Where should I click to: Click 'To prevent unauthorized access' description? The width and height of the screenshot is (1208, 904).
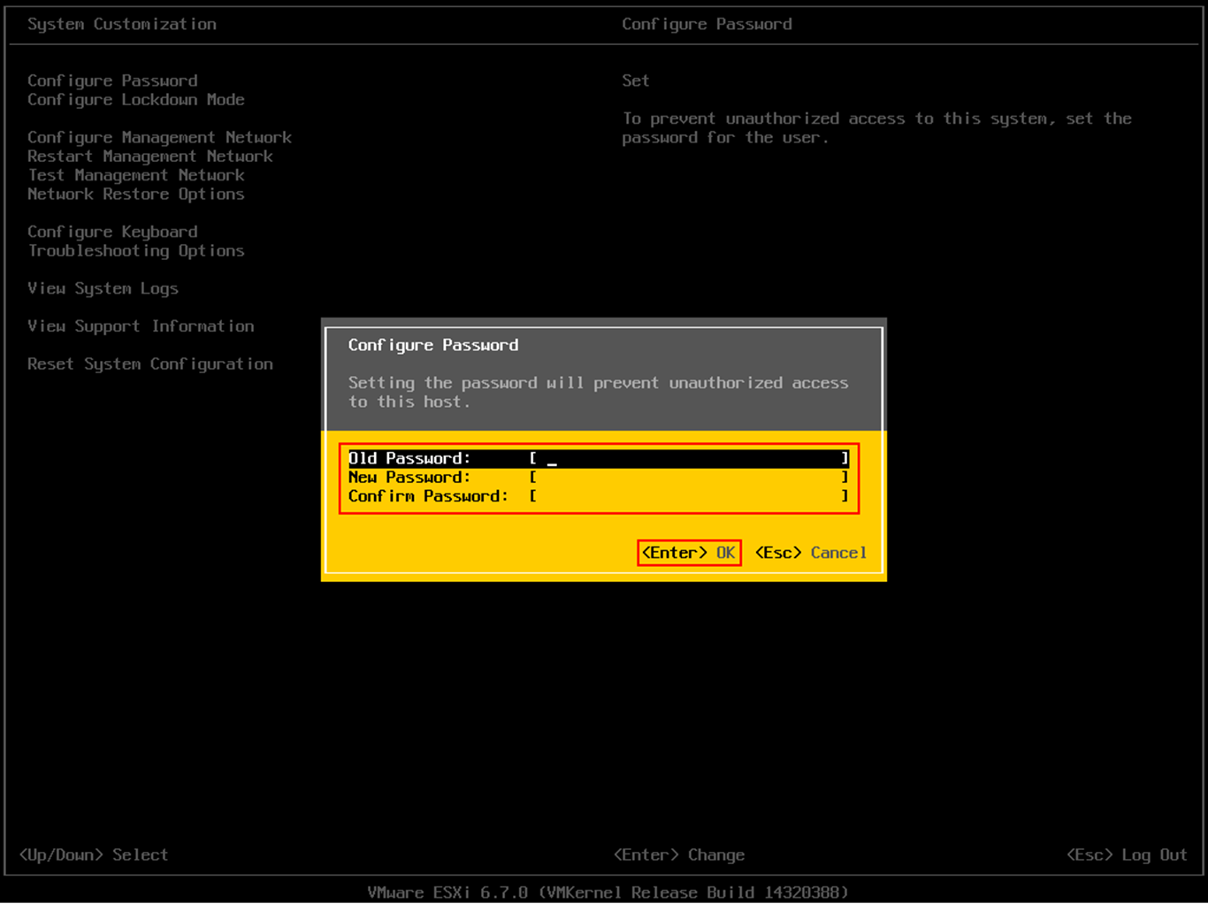876,127
